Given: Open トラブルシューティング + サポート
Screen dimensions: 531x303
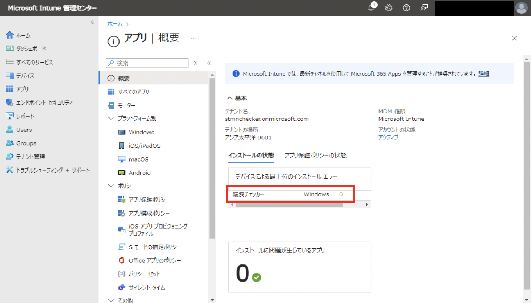Looking at the screenshot, I should tap(48, 170).
